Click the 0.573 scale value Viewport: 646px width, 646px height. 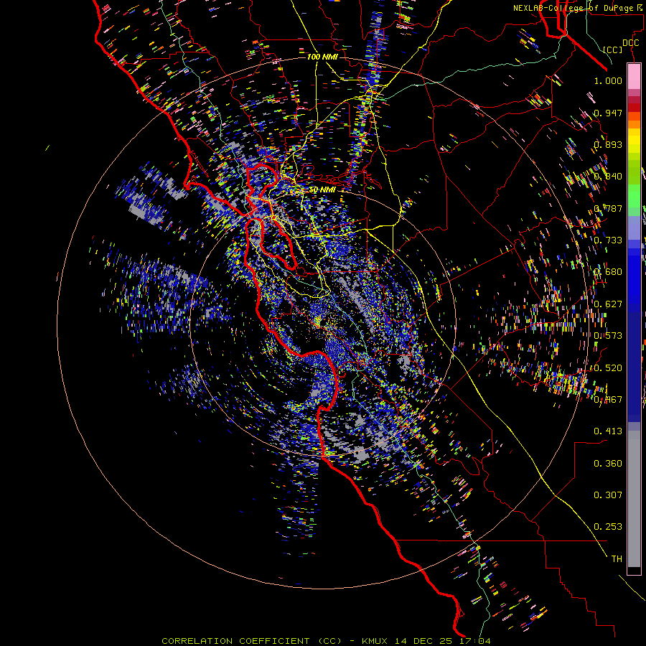click(608, 336)
